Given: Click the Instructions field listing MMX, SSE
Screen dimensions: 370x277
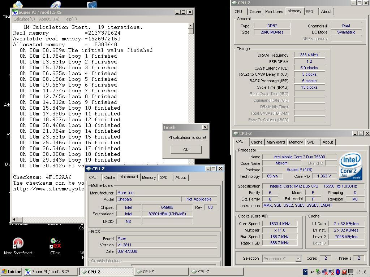Looking at the screenshot, I should point(314,205).
